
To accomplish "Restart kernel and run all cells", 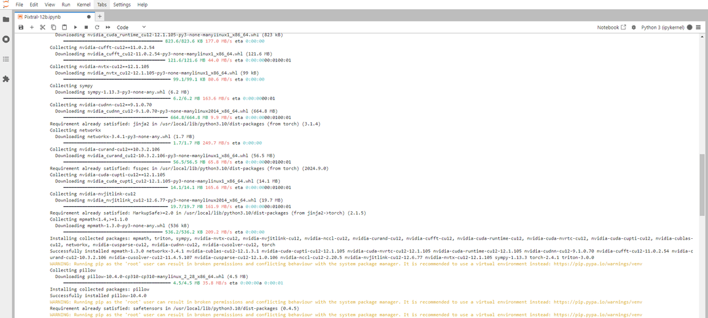I will [108, 27].
